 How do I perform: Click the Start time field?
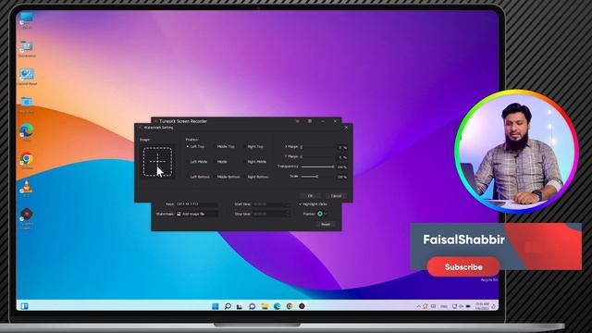click(x=271, y=204)
